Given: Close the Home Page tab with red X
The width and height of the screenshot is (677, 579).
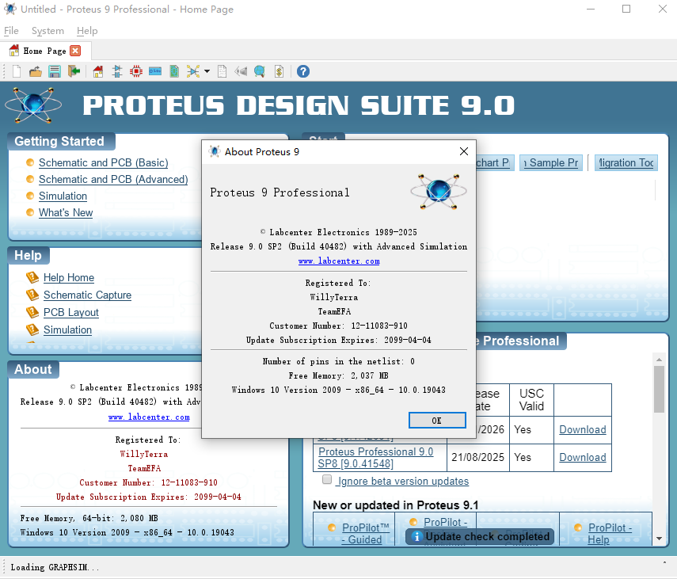Looking at the screenshot, I should click(x=75, y=51).
